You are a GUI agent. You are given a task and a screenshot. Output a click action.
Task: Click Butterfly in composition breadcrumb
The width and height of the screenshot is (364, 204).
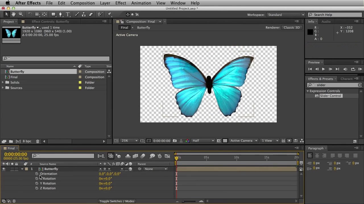(143, 27)
